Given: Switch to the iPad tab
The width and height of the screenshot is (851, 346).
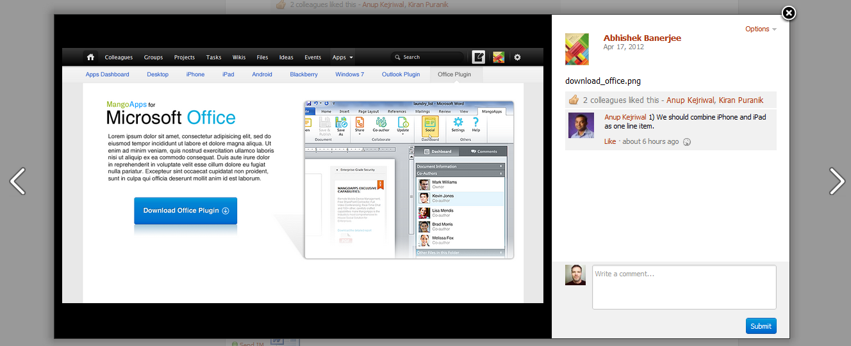Looking at the screenshot, I should coord(228,74).
